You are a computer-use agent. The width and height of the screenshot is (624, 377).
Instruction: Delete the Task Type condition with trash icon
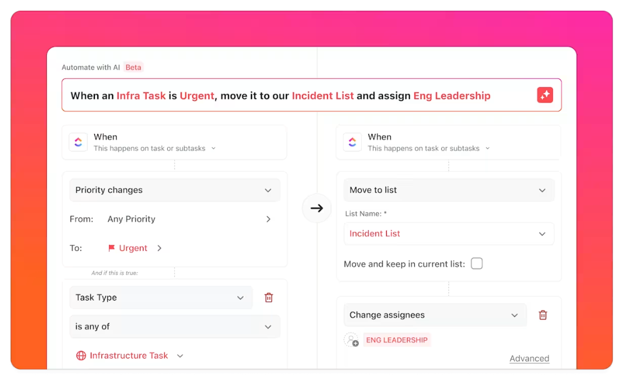pos(269,298)
